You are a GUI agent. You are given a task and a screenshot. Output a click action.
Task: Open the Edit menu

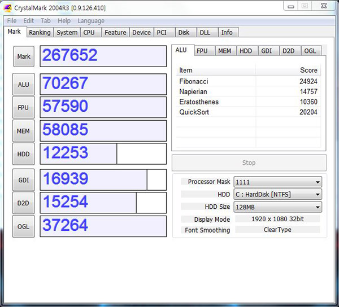[29, 21]
